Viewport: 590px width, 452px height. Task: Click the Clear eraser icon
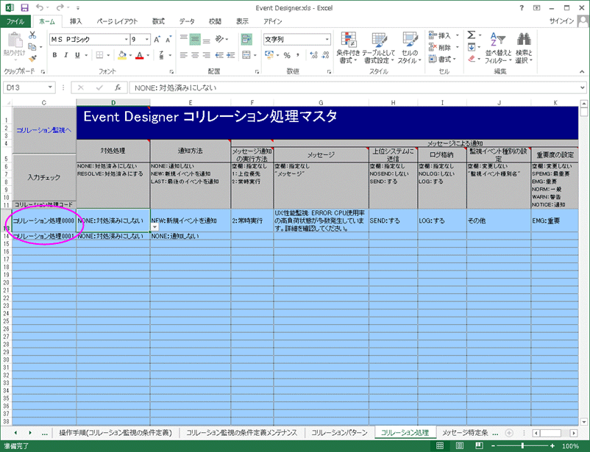click(x=472, y=59)
